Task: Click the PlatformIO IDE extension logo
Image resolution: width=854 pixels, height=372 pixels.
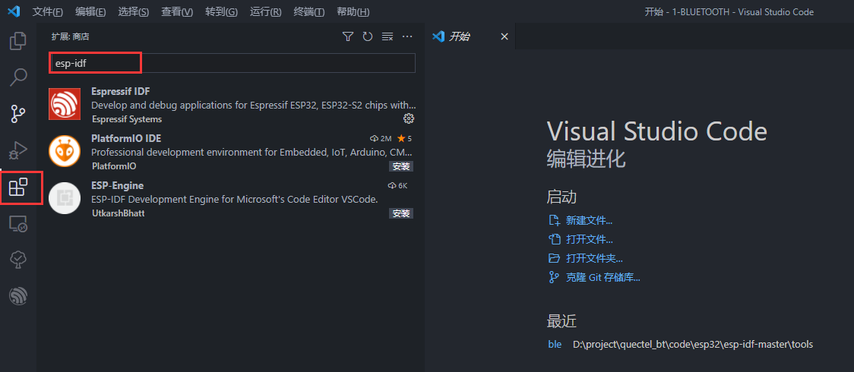Action: 65,151
